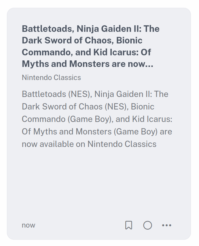Bookmark the Battletoads article

[x=129, y=225]
